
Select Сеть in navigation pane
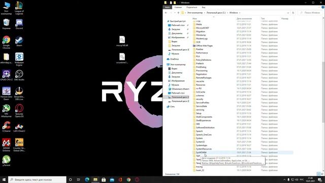pos(172,106)
